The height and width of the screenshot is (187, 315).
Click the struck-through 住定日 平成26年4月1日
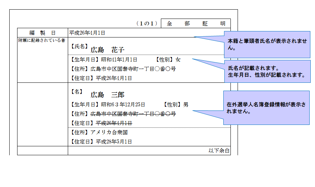click(114, 123)
